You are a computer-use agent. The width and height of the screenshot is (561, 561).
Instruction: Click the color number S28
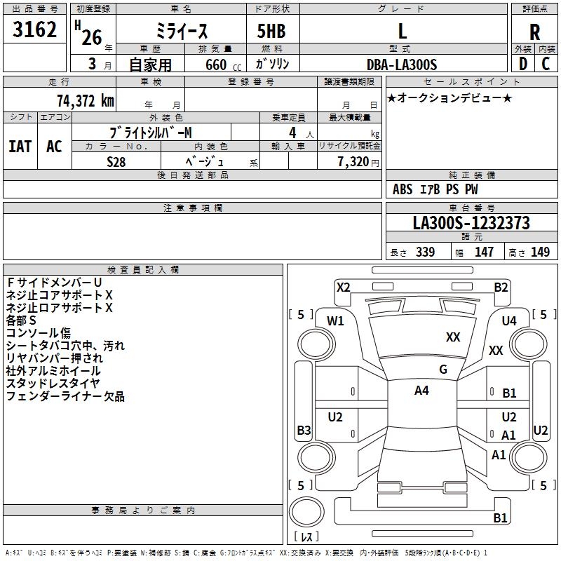point(116,162)
